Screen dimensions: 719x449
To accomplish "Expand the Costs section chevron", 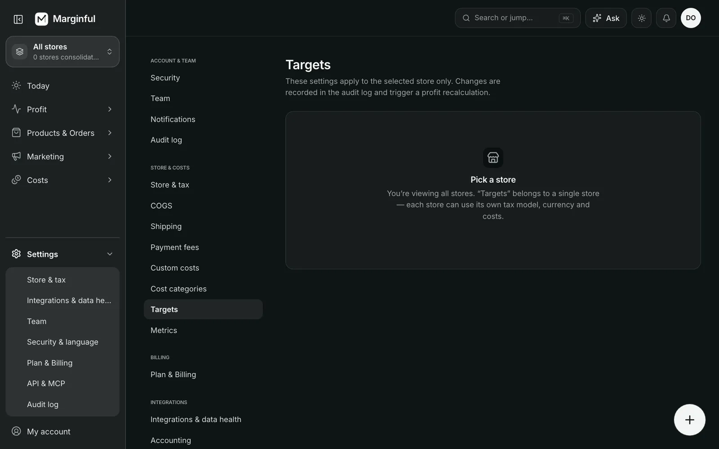I will click(x=110, y=180).
